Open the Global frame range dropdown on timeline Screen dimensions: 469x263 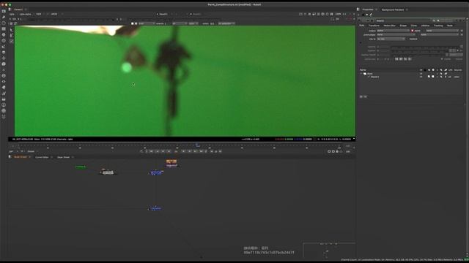coord(32,151)
